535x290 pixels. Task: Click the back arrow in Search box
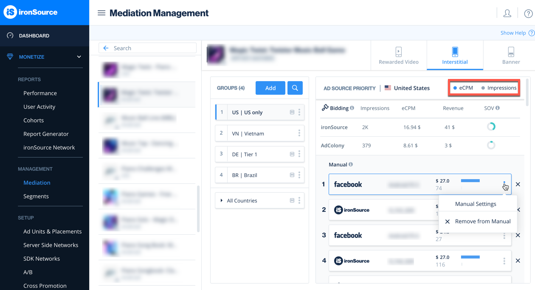106,48
